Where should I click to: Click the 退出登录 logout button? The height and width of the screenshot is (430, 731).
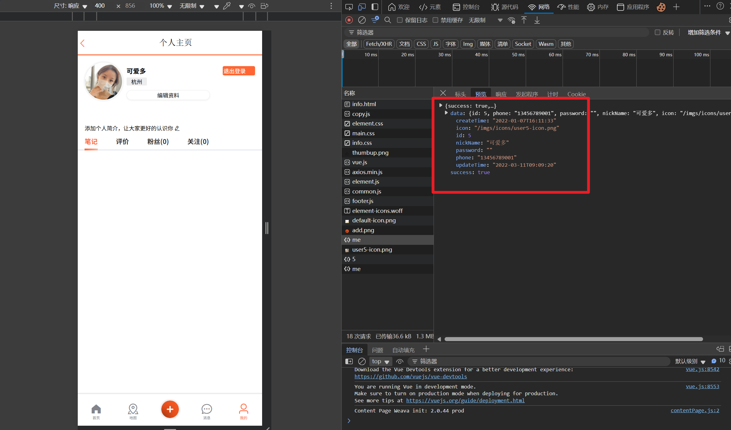(238, 71)
